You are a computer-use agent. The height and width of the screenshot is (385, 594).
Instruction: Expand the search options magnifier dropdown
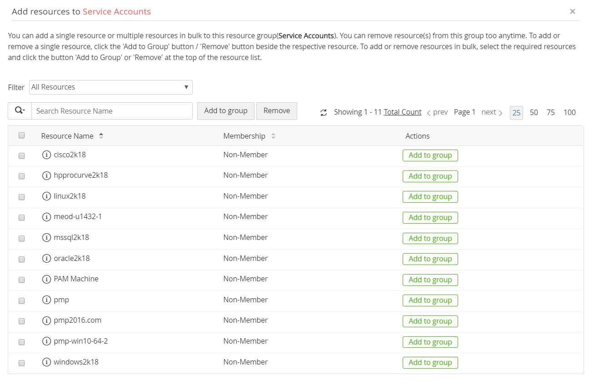click(x=20, y=111)
